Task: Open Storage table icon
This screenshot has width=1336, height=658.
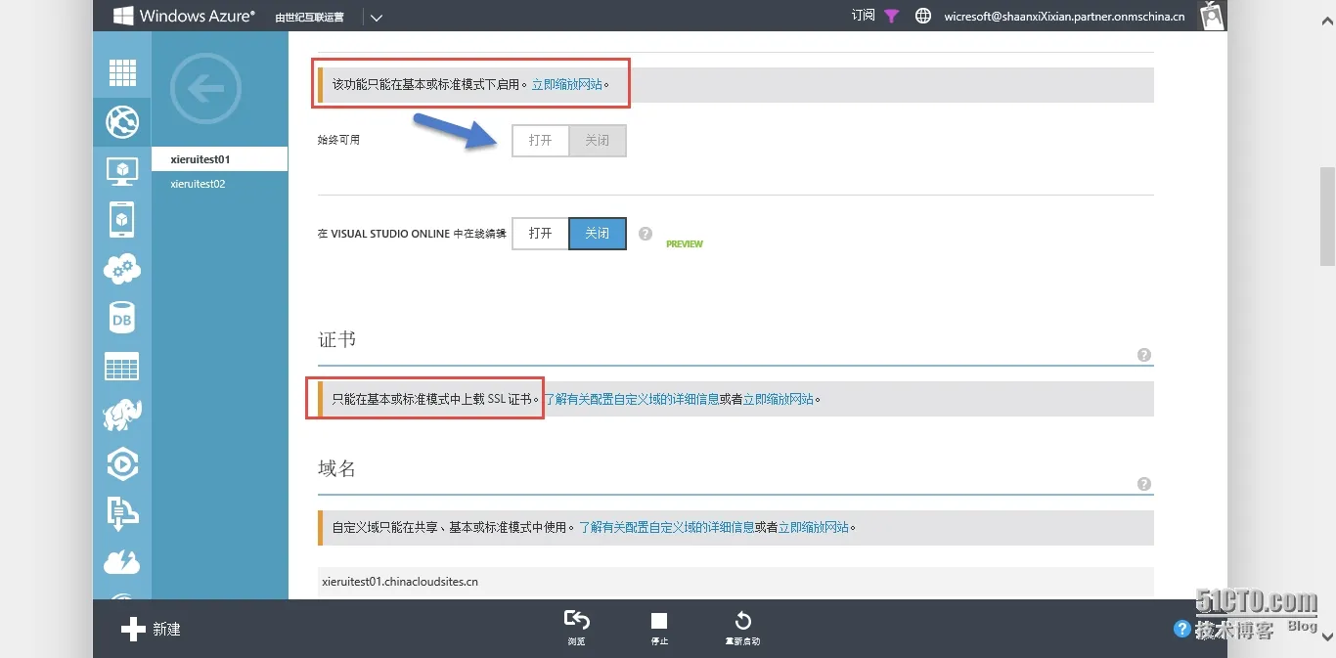Action: coord(122,367)
